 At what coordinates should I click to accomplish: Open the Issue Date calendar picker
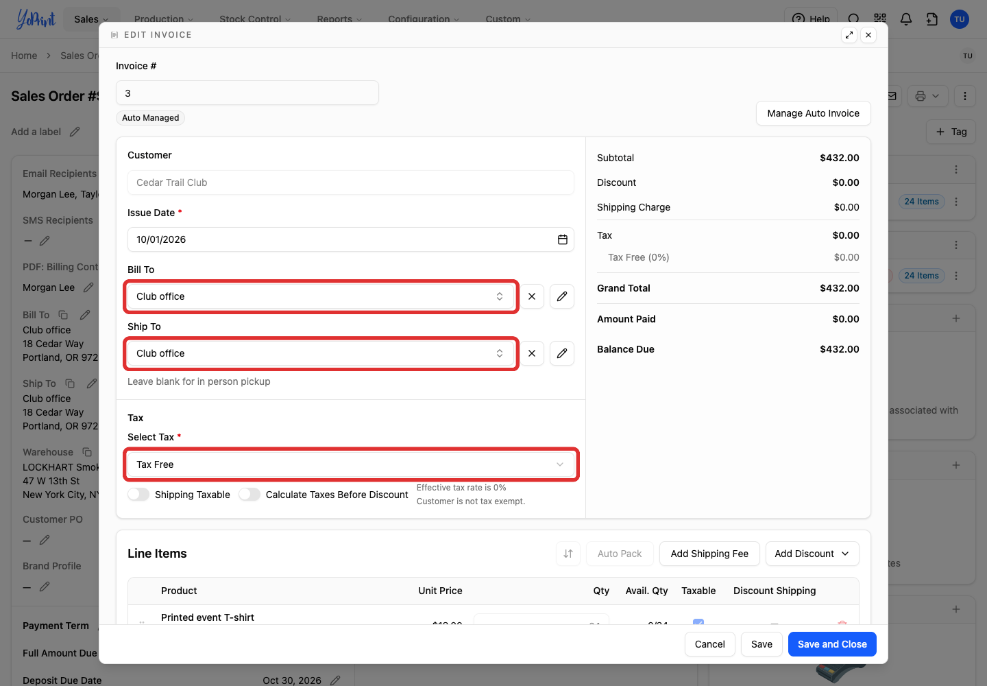[x=563, y=239]
